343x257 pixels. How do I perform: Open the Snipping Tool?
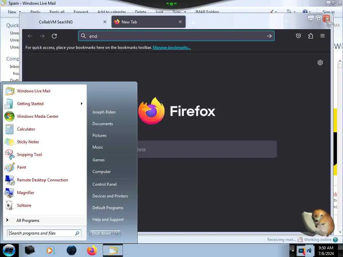(x=45, y=155)
